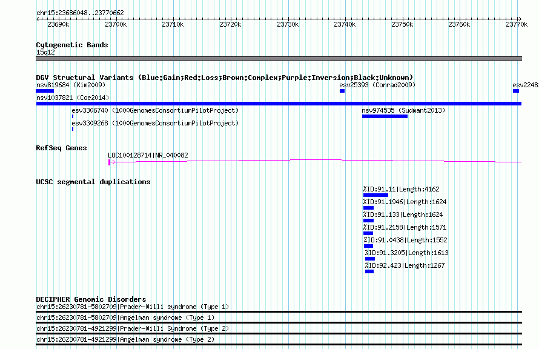This screenshot has width=539, height=349.
Task: Click the 23720k ruler tick
Action: pos(230,24)
